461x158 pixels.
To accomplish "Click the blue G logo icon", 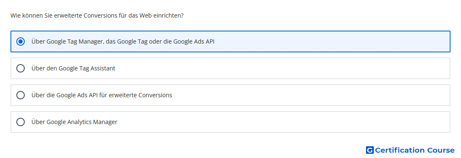I will pyautogui.click(x=370, y=150).
